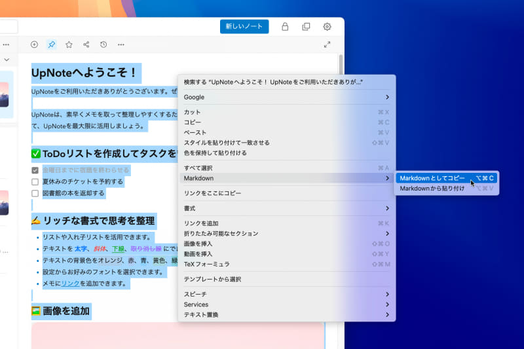Expand 折りたたみ可能なセクション submenu
The width and height of the screenshot is (524, 349).
(x=287, y=234)
